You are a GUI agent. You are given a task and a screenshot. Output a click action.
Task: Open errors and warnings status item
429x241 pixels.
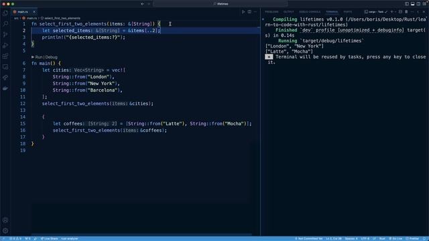tap(15, 238)
